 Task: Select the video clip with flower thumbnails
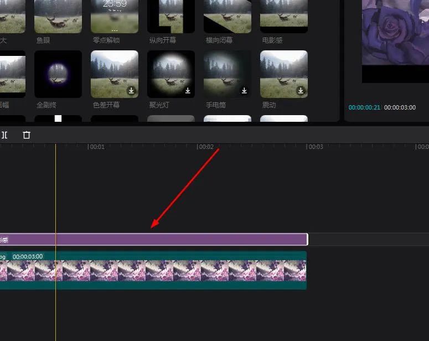(x=153, y=270)
